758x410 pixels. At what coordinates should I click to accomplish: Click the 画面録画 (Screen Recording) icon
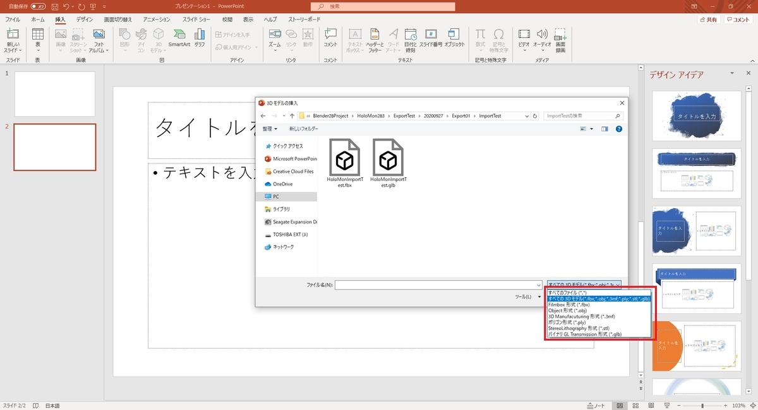coord(561,40)
